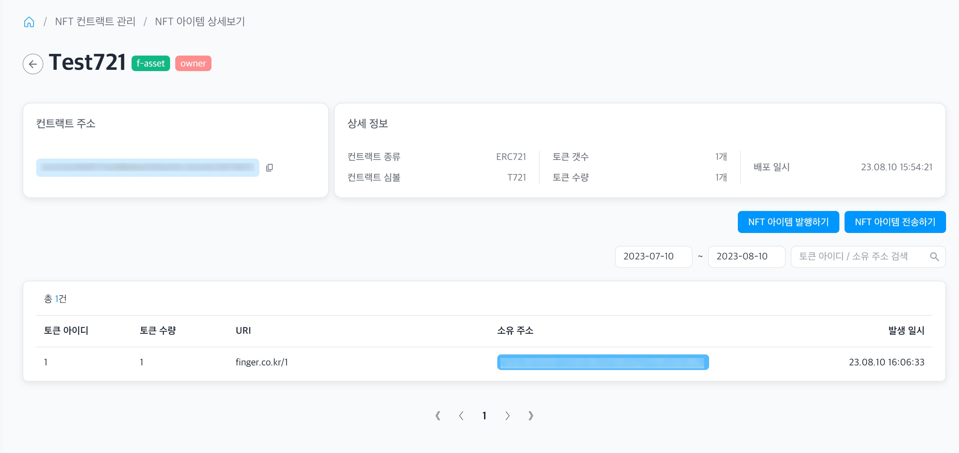Click the 배포 일시 label
Screen dimensions: 959x453
772,167
